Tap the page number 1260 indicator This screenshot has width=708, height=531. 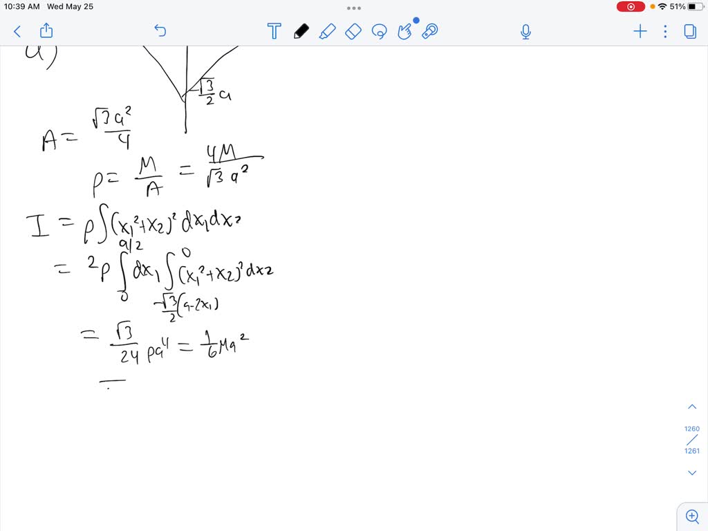click(691, 429)
